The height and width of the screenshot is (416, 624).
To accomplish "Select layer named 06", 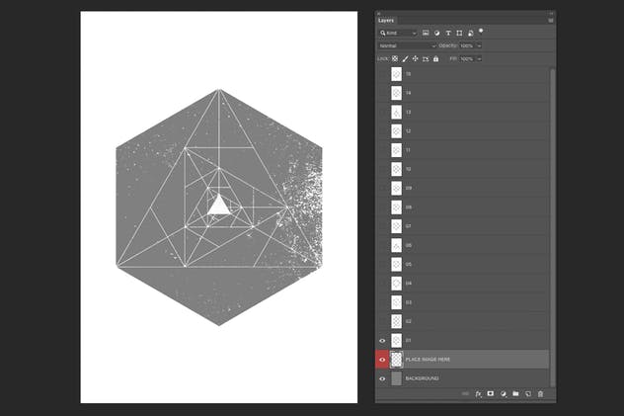I will 462,245.
